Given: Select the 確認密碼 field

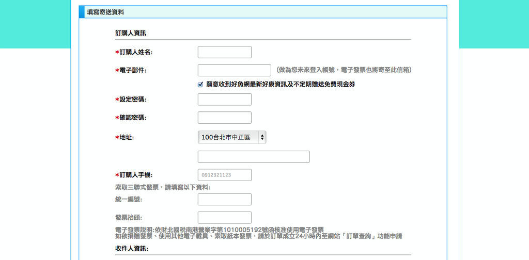Looking at the screenshot, I should point(224,118).
